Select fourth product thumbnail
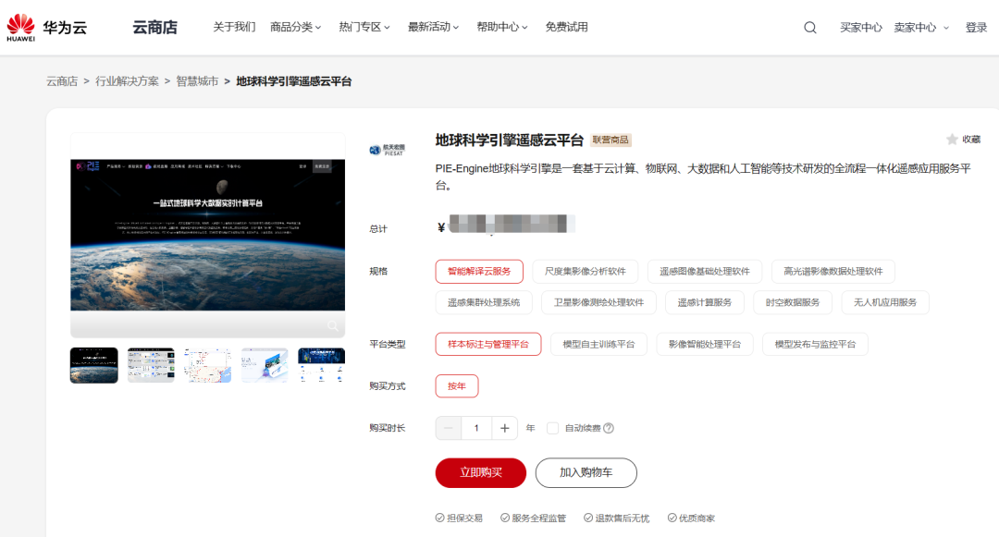The width and height of the screenshot is (999, 537). (265, 365)
